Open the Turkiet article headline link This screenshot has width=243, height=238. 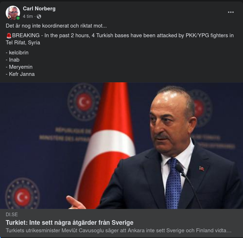[x=69, y=223]
